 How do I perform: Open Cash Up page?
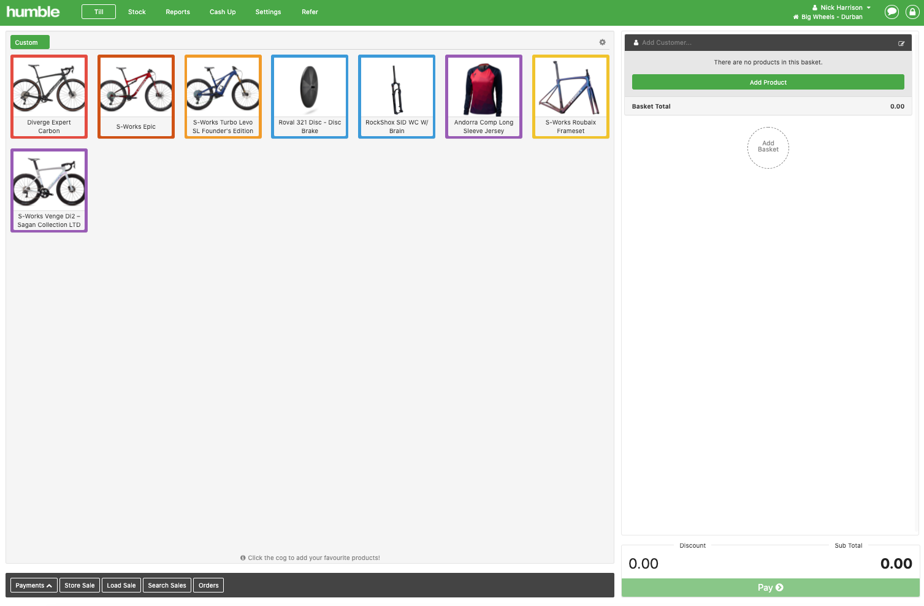coord(223,12)
